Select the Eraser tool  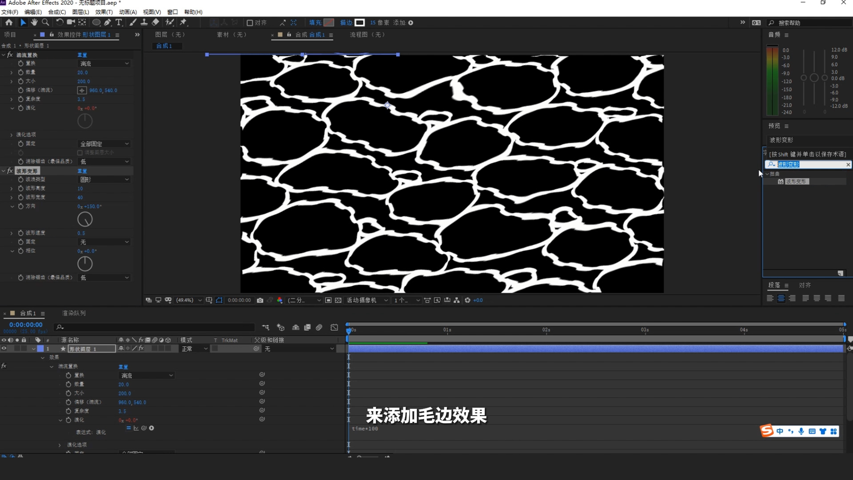[x=155, y=22]
